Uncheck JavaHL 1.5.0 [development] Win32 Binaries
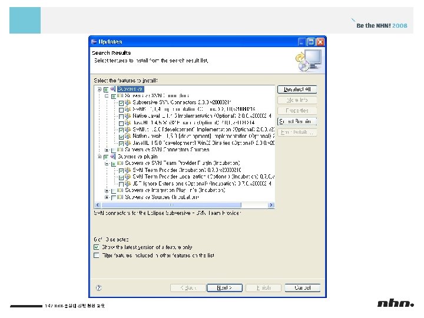The height and width of the screenshot is (318, 424). (x=121, y=144)
